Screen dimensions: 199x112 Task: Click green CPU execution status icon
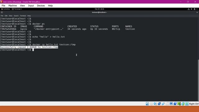tap(179, 104)
